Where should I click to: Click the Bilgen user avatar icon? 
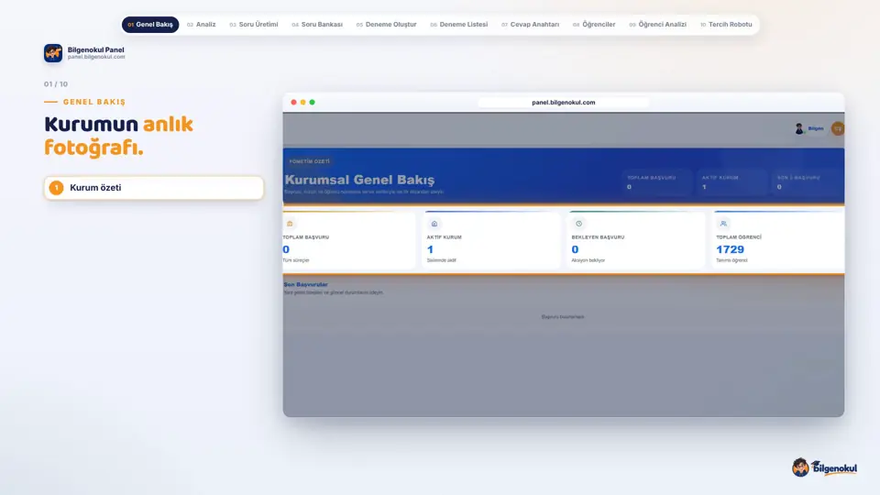click(799, 128)
